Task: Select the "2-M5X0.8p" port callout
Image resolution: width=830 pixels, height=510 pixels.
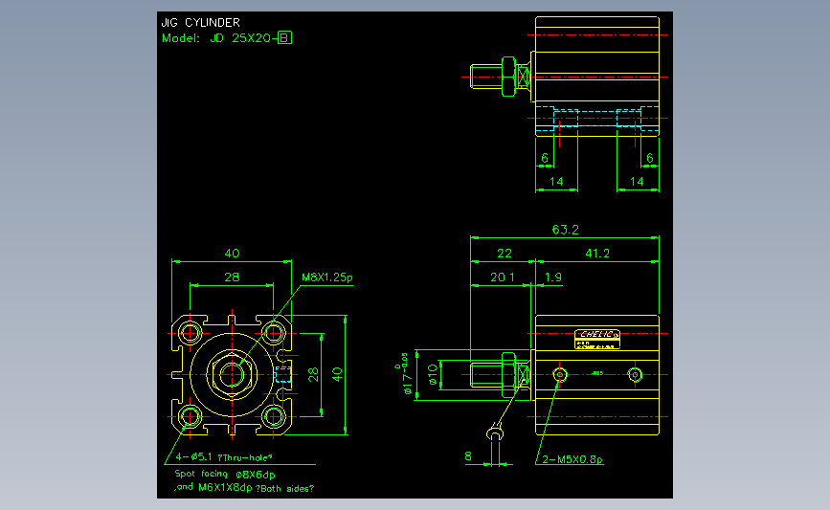Action: click(572, 459)
